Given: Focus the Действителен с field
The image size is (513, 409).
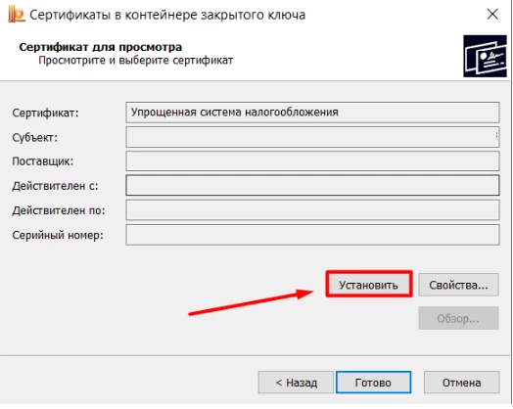Looking at the screenshot, I should [312, 185].
